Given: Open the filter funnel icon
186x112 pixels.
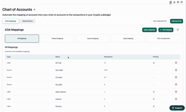Looking at the screenshot, I should tap(178, 30).
